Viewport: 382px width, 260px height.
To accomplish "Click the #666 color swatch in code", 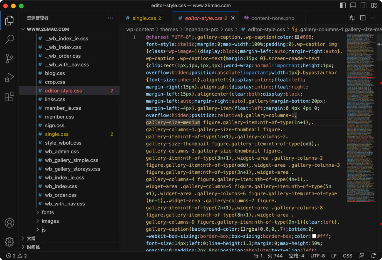I will (x=297, y=37).
